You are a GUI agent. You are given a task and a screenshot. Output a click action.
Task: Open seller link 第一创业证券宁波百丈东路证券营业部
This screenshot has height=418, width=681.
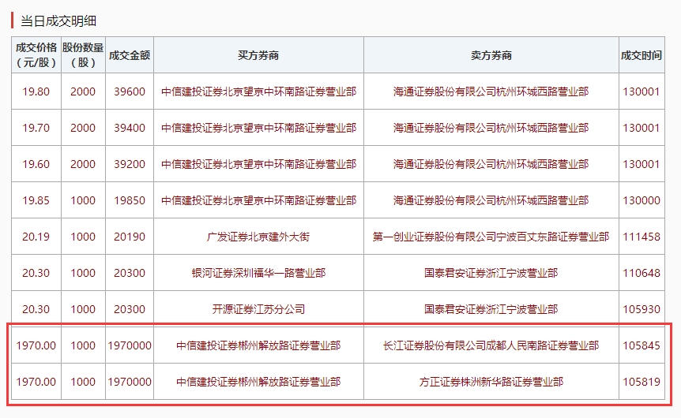click(491, 237)
